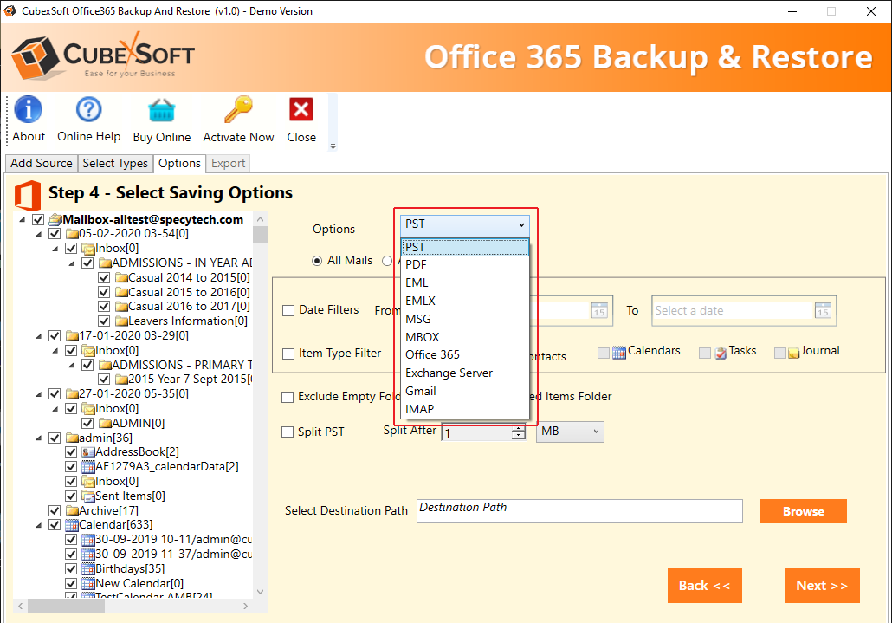This screenshot has height=623, width=892.
Task: Tick the Calendars checkbox
Action: click(x=604, y=354)
